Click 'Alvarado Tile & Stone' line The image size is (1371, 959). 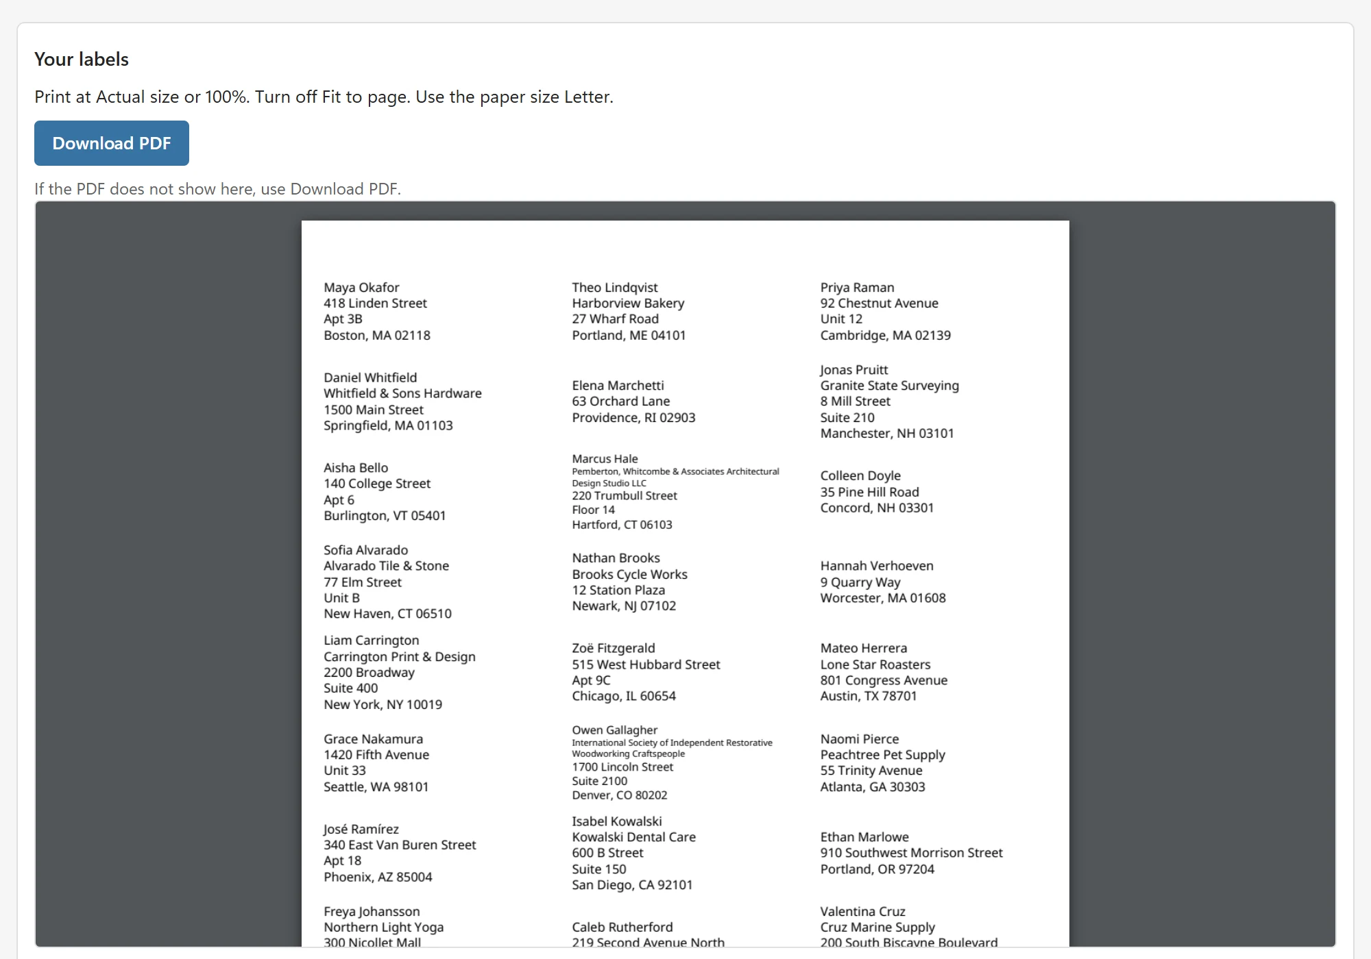click(x=386, y=566)
